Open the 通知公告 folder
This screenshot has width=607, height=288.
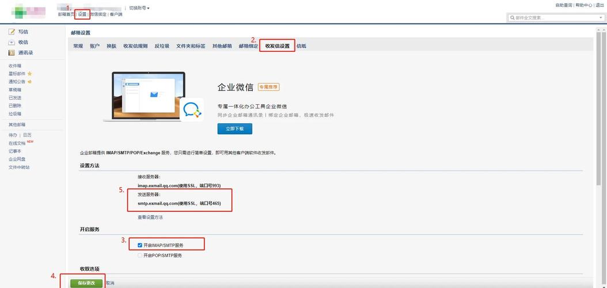tap(17, 82)
